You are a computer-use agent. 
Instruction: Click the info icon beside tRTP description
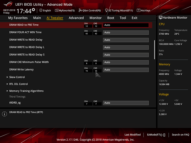coord(5,114)
